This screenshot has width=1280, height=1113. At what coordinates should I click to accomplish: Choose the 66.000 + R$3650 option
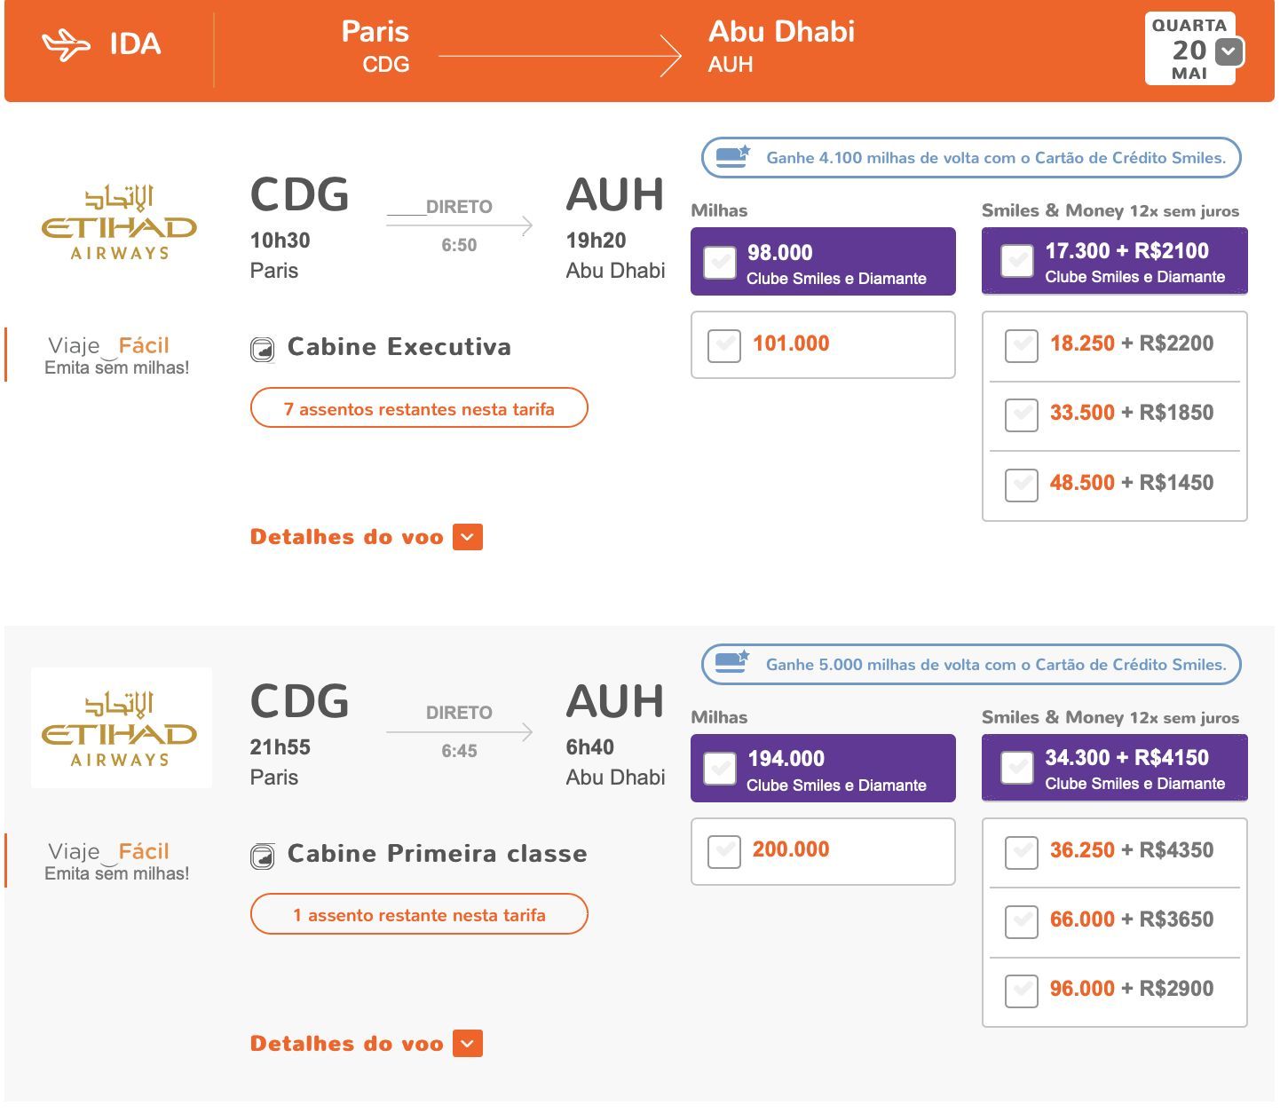[1022, 921]
